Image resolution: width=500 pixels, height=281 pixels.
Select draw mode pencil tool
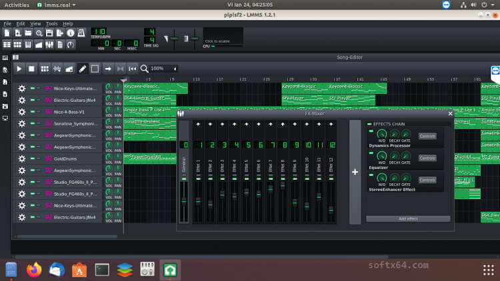click(x=82, y=69)
